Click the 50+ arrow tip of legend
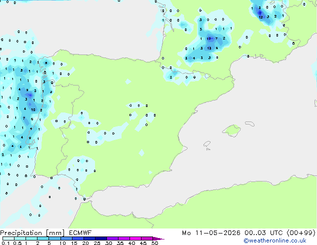This screenshot has width=317, height=245. tap(158, 238)
